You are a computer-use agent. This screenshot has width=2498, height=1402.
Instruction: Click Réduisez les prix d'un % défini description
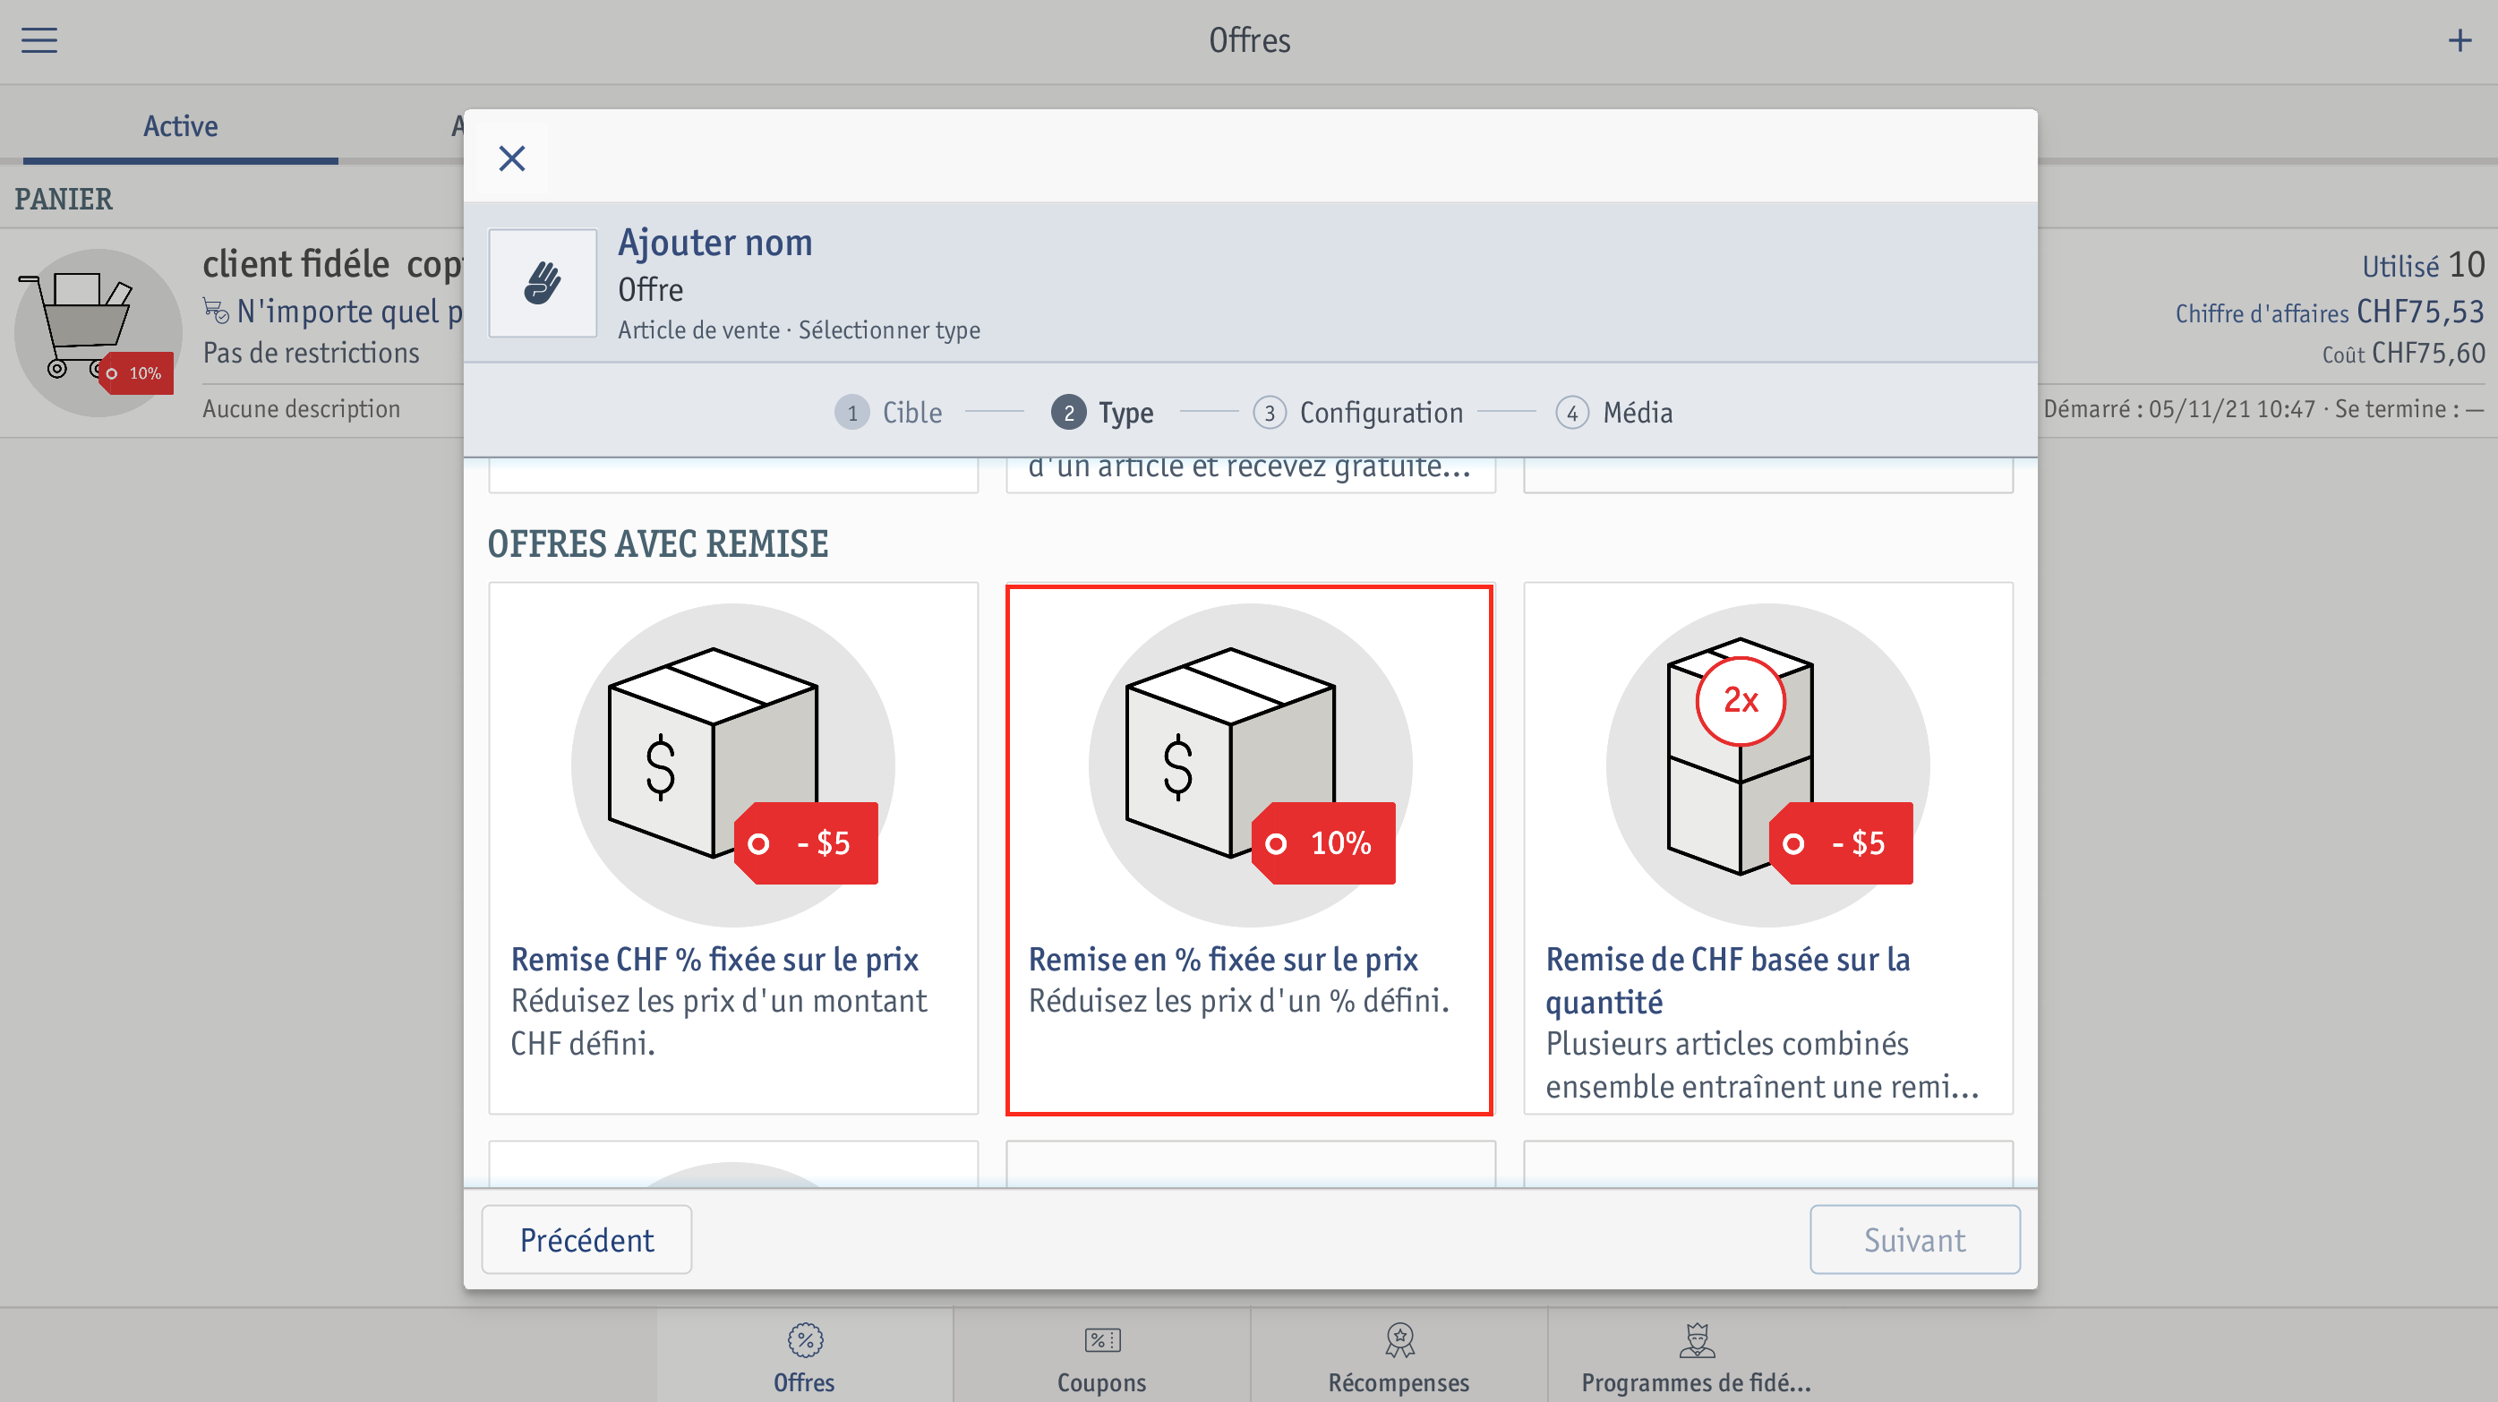1238,1001
